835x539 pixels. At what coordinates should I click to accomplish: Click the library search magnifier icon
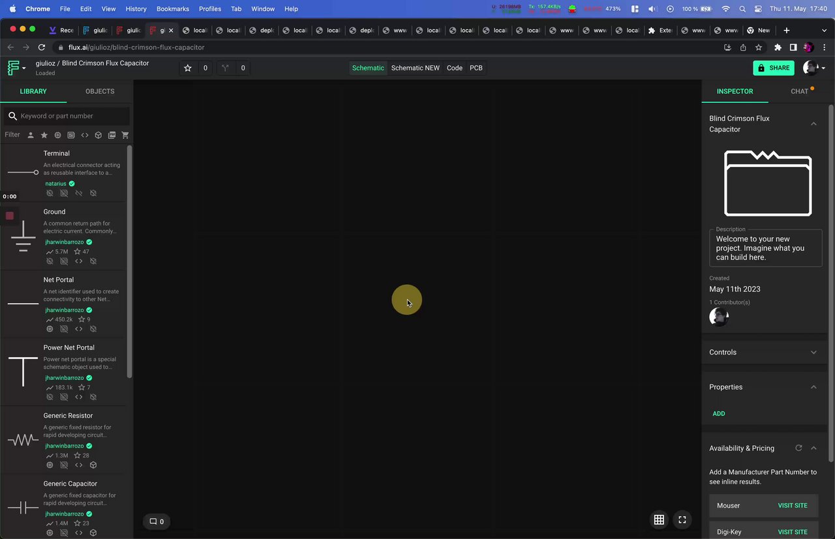pos(12,116)
